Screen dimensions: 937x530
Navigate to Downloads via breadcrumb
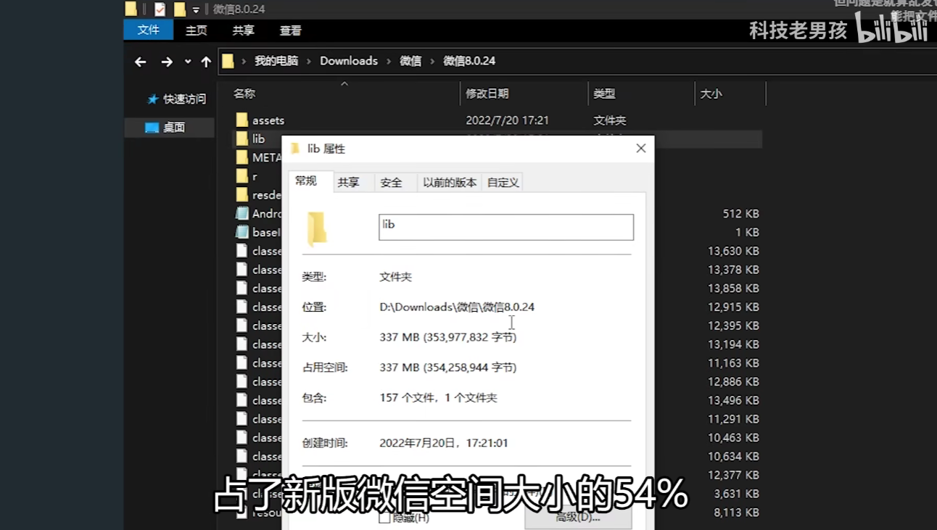click(x=349, y=61)
